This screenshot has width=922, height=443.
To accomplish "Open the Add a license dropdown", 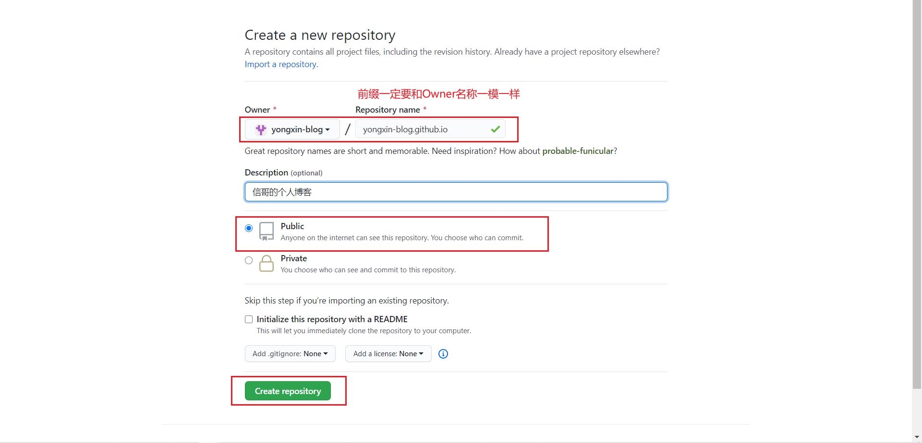I will (x=388, y=354).
